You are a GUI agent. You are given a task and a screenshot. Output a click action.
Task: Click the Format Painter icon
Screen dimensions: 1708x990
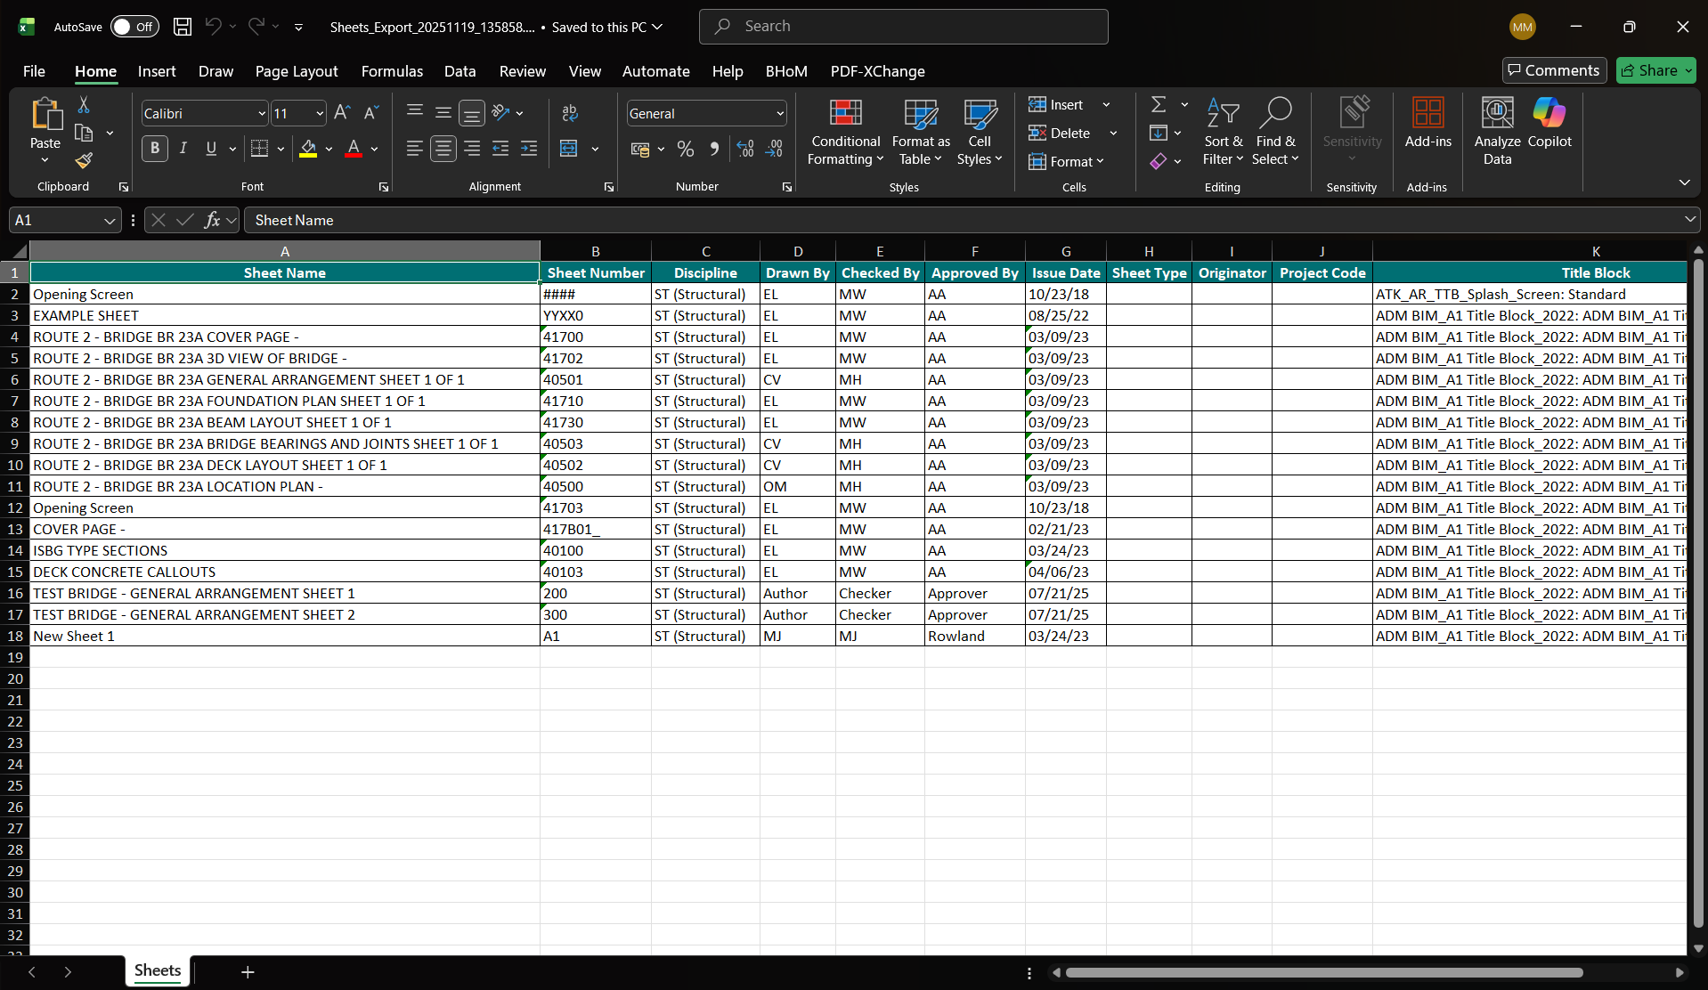point(84,161)
